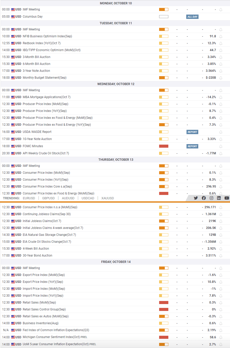Open the Instagram icon in trending bar
Viewport: 230px width, 348px height.
(211, 198)
